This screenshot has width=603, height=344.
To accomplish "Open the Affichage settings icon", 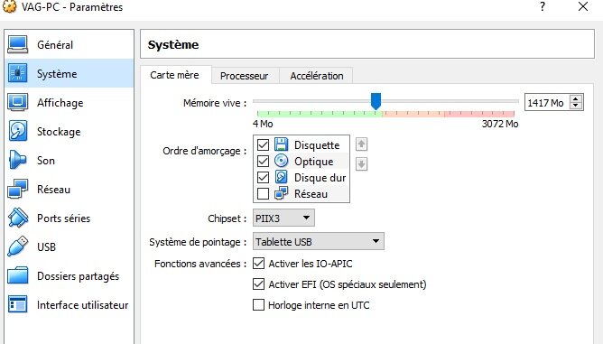I will pos(18,102).
